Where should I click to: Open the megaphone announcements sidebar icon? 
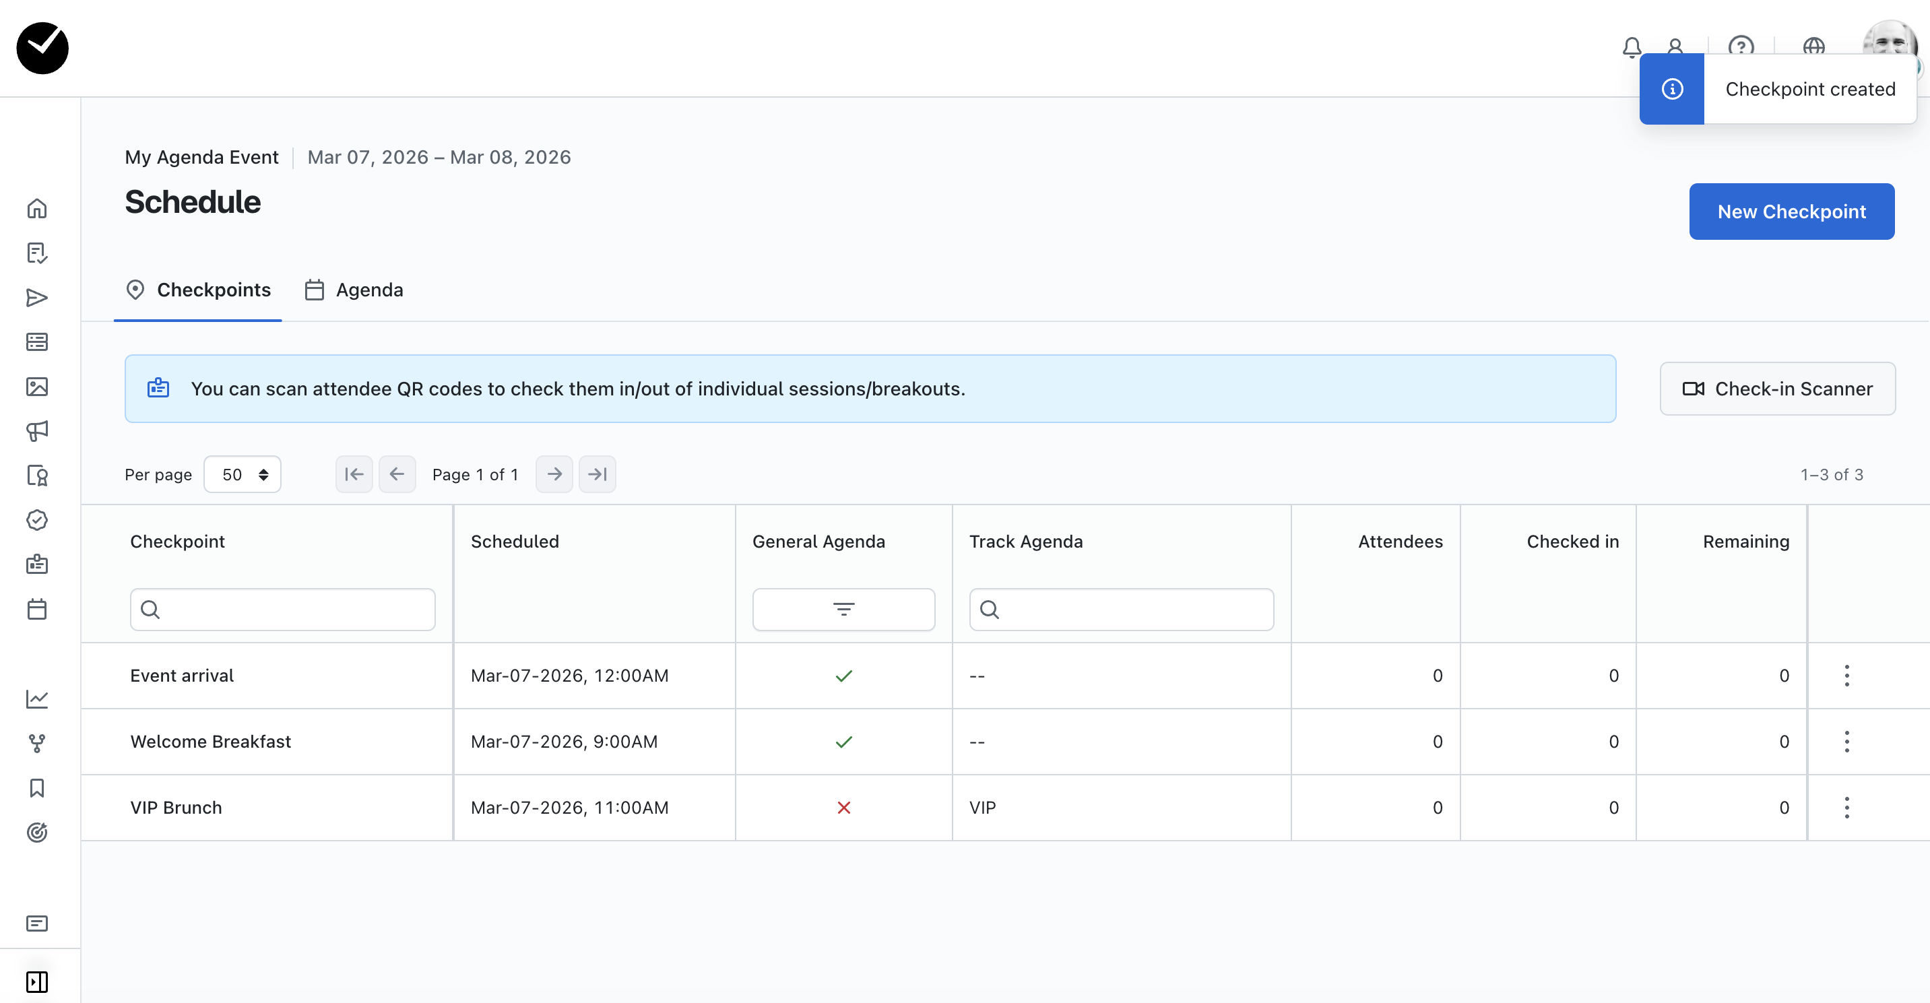point(36,430)
